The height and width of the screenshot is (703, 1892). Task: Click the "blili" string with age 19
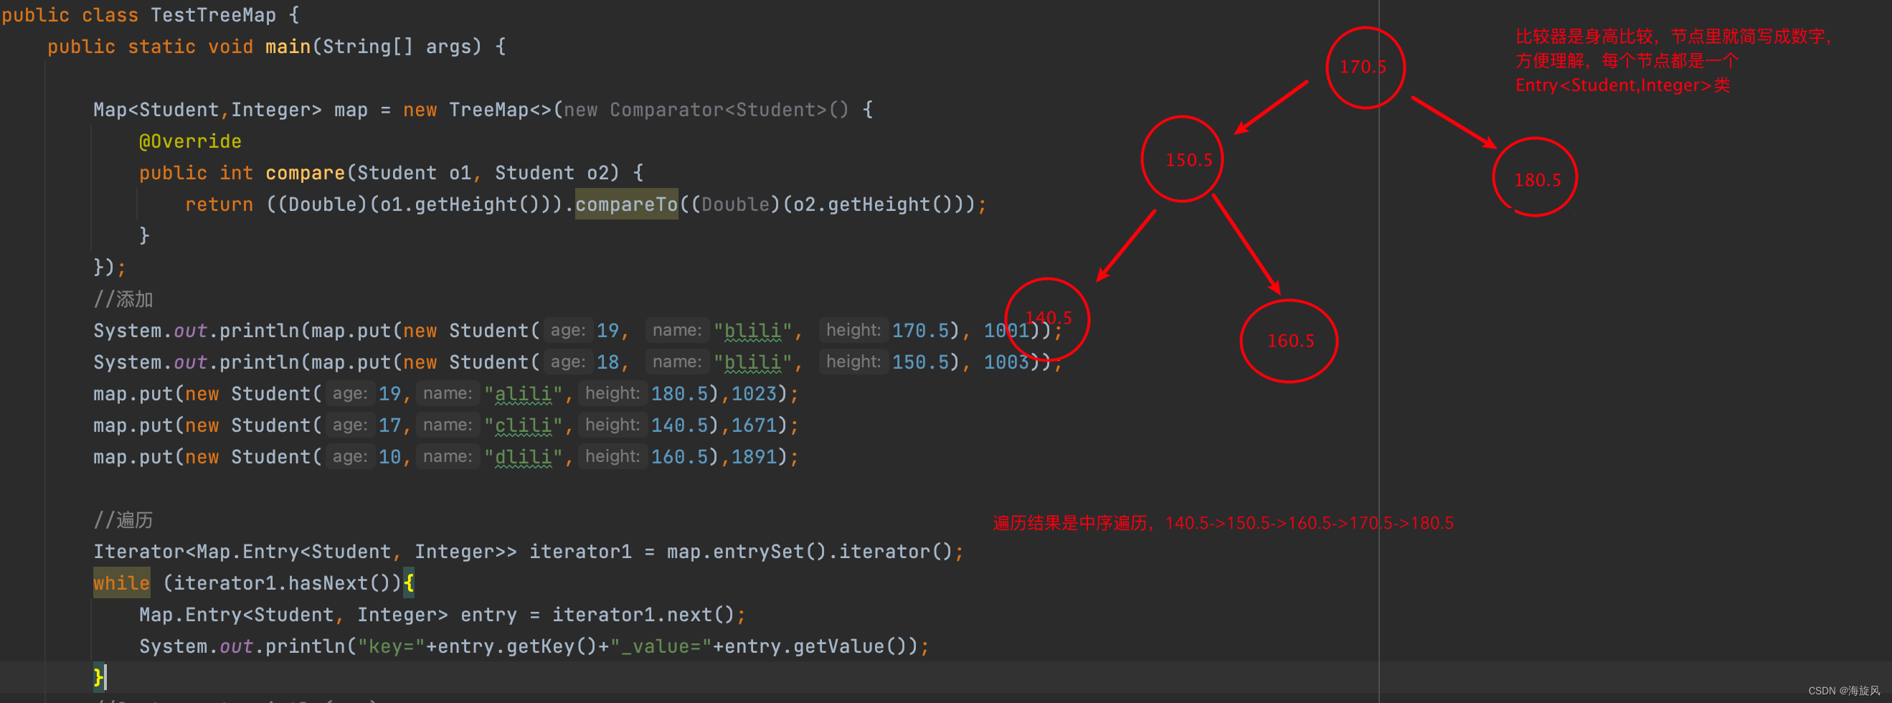point(753,331)
